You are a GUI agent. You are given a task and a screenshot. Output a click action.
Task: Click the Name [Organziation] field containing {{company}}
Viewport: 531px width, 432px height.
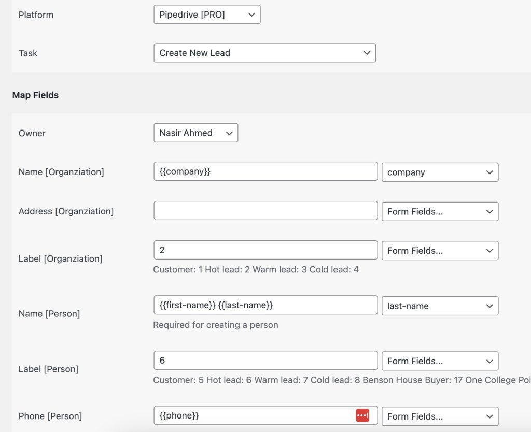tap(265, 171)
